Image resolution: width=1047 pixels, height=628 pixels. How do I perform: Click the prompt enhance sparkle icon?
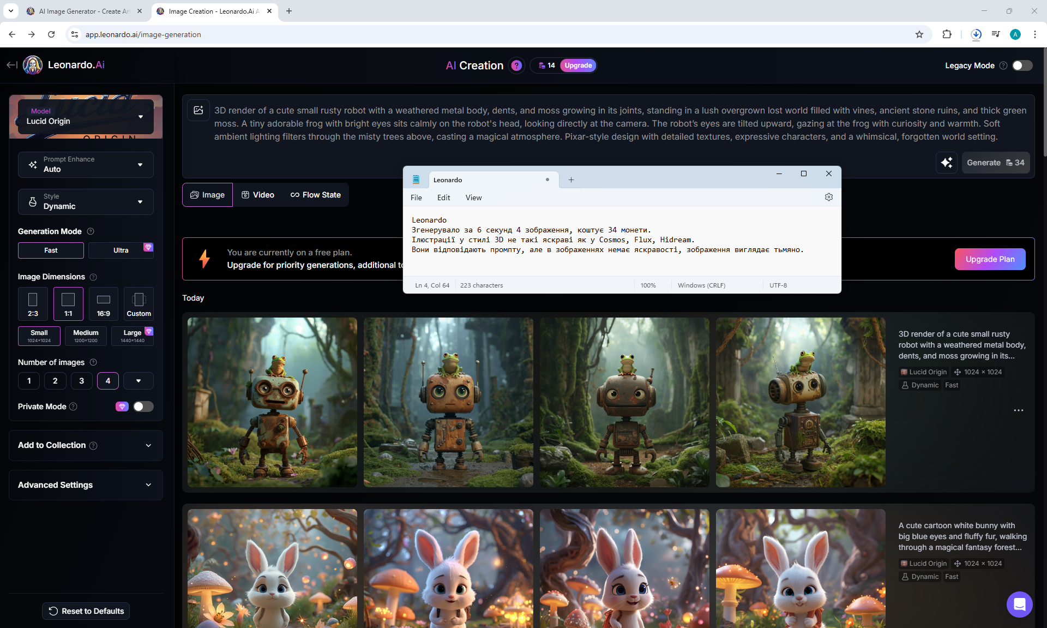coord(947,163)
